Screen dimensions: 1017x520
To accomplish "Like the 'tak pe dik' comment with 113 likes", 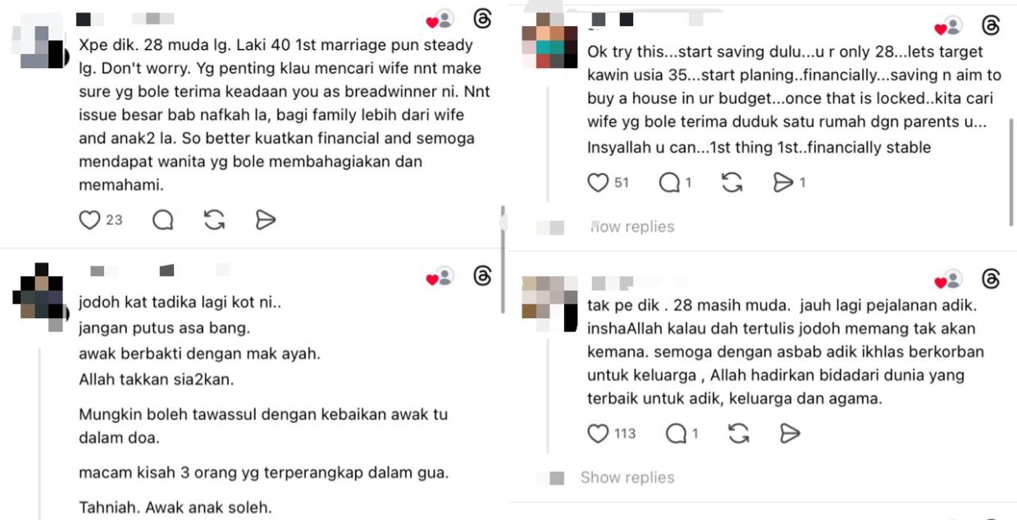I will 598,433.
